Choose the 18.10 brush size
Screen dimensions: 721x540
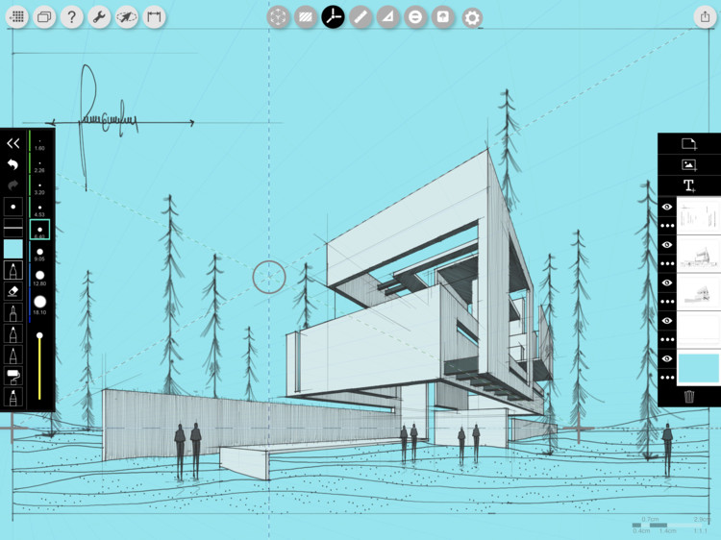[x=39, y=304]
